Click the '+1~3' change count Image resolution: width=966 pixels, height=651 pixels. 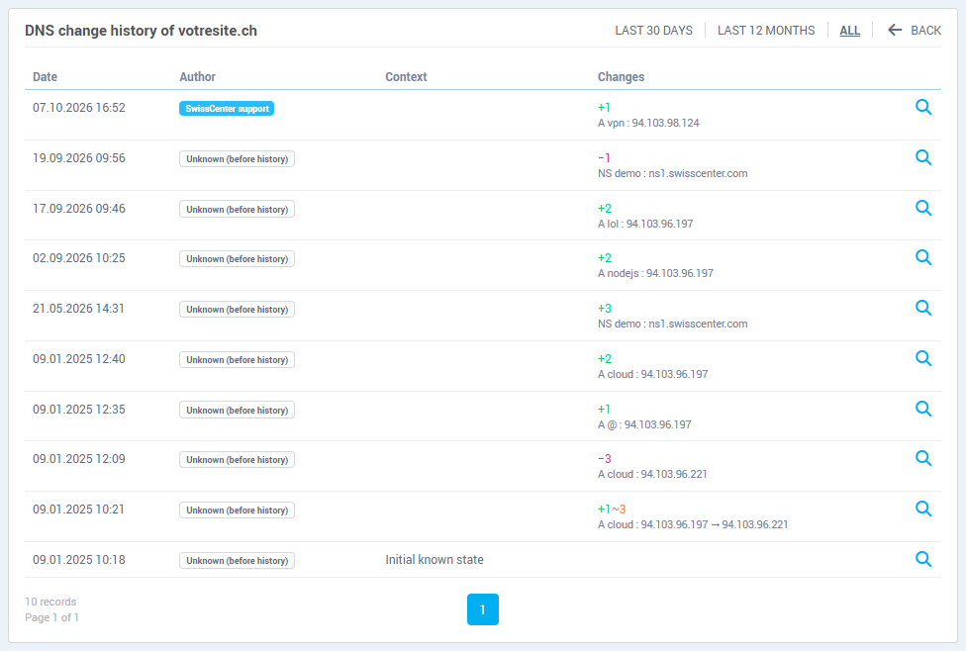click(612, 510)
